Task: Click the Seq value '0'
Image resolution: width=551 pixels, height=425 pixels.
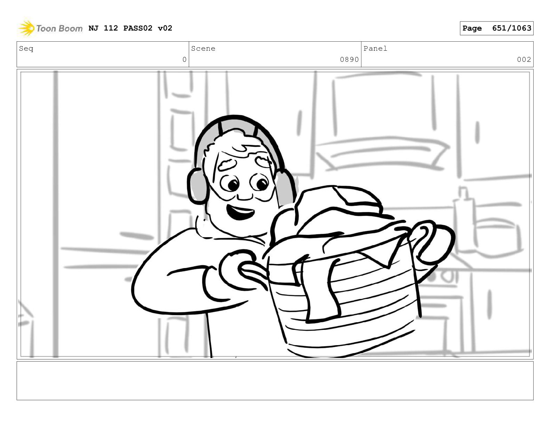Action: (184, 60)
